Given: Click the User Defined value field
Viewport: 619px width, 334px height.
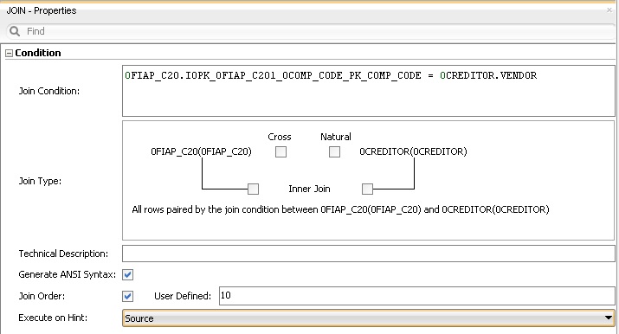Looking at the screenshot, I should [417, 296].
